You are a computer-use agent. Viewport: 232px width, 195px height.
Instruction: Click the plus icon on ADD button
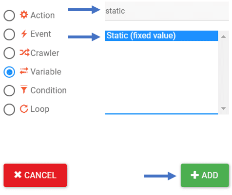194,175
